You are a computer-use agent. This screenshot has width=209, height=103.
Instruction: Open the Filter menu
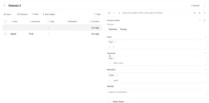35,14
